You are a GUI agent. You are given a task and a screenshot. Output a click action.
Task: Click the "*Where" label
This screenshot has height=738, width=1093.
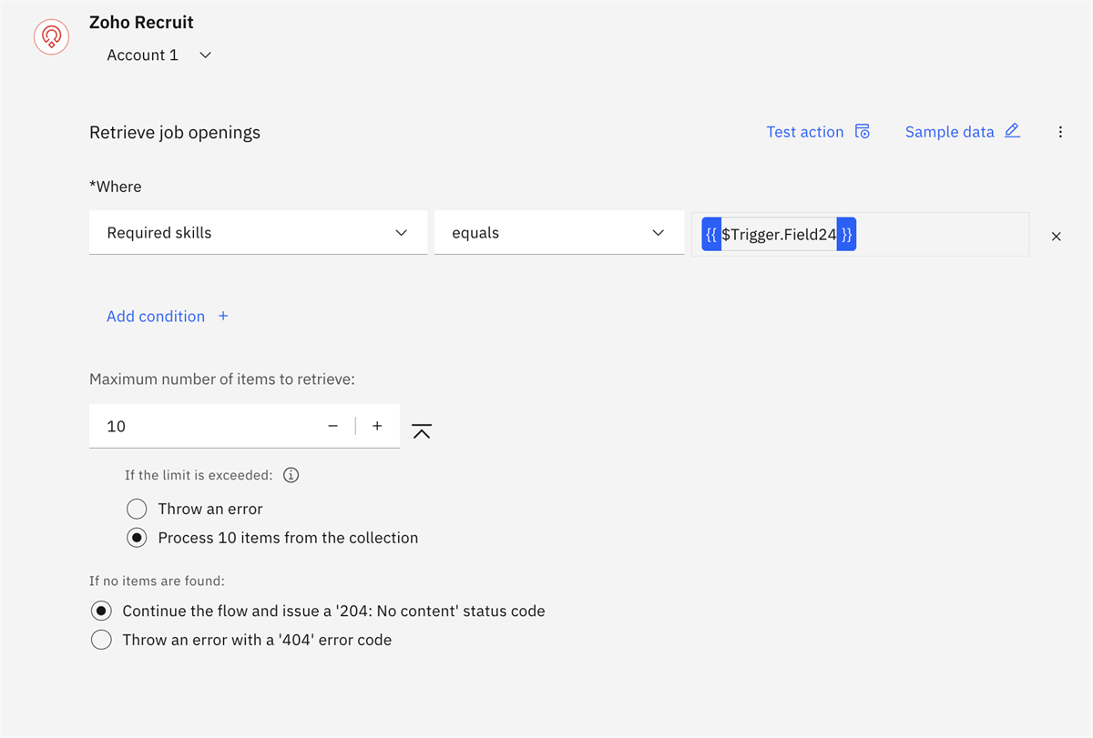(116, 187)
